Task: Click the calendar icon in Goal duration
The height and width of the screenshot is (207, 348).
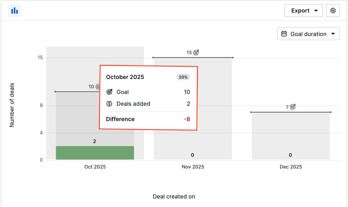Action: coord(284,34)
